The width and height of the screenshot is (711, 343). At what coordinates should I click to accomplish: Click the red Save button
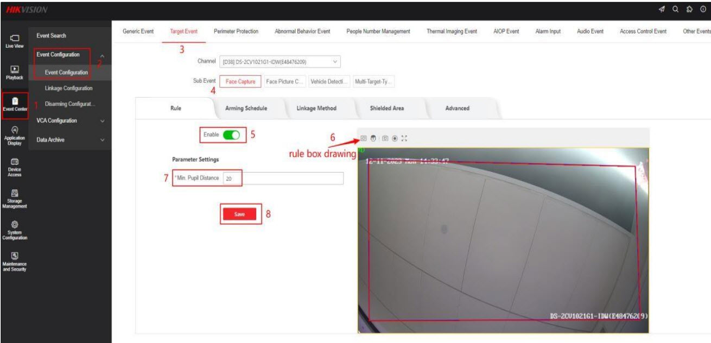(239, 214)
